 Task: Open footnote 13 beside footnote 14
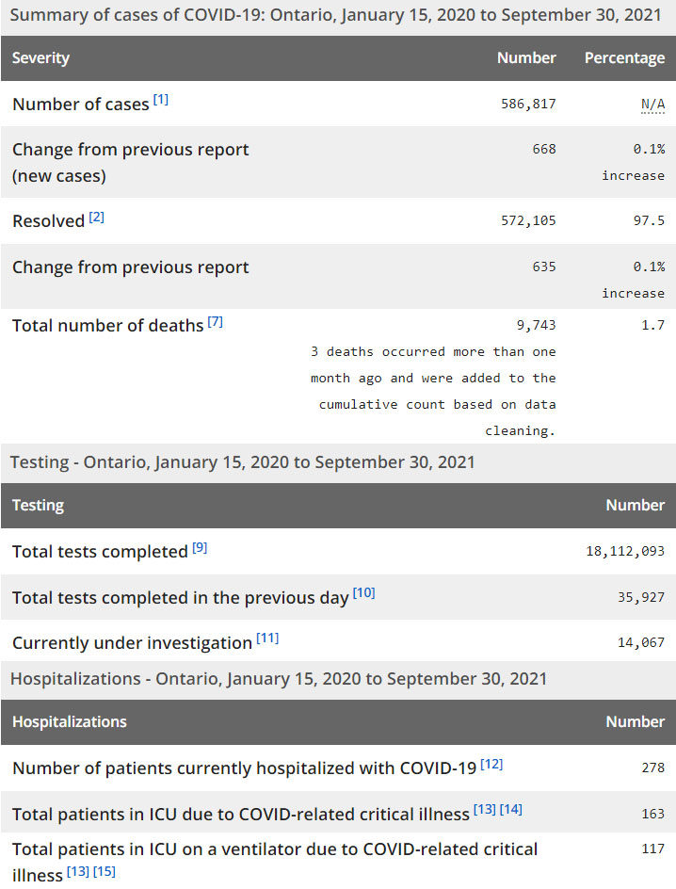(484, 810)
